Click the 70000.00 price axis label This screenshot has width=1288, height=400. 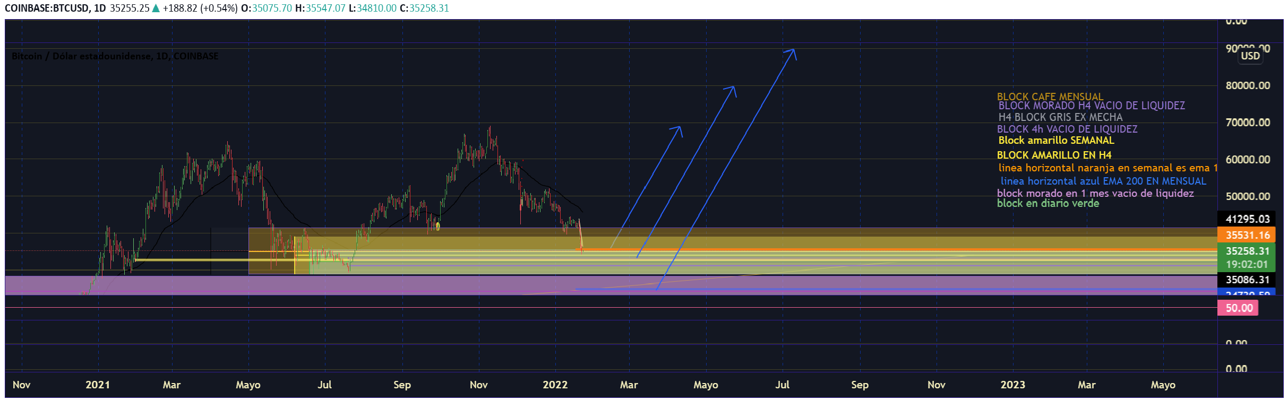(1248, 123)
